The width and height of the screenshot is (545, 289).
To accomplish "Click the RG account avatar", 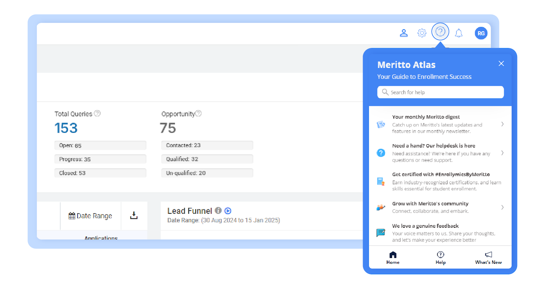I will coord(481,33).
